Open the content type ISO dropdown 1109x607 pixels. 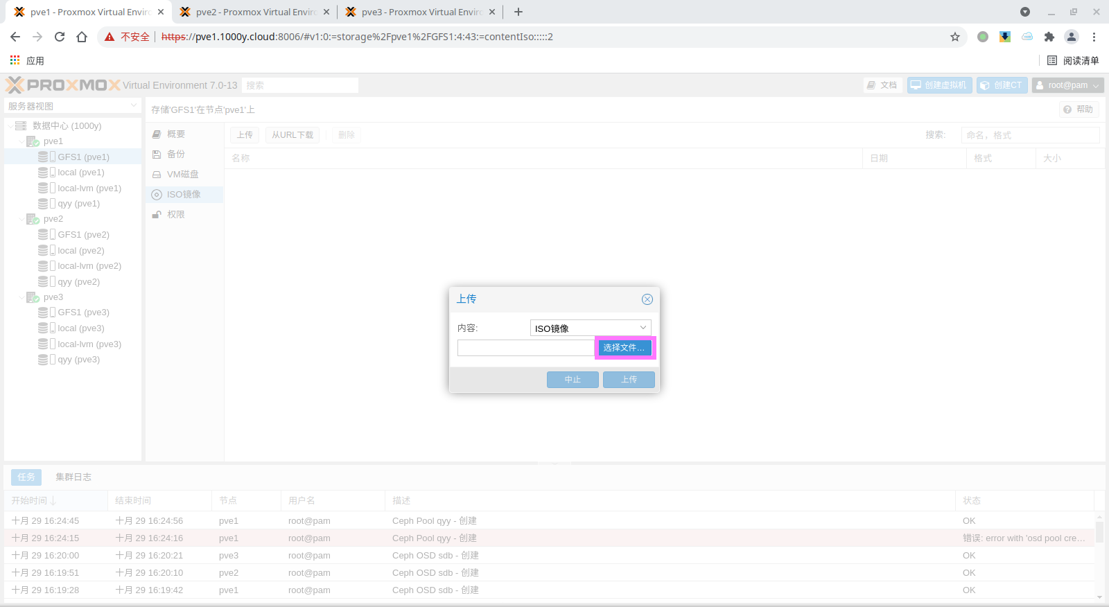tap(590, 328)
